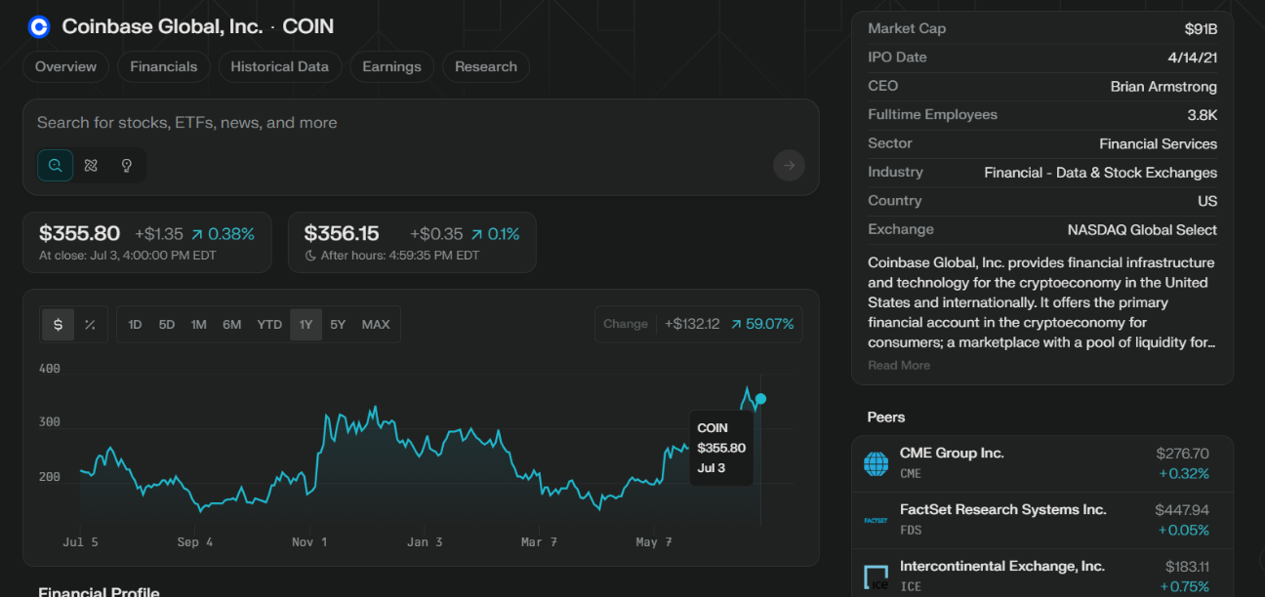Click the Country US value

[x=1208, y=201]
